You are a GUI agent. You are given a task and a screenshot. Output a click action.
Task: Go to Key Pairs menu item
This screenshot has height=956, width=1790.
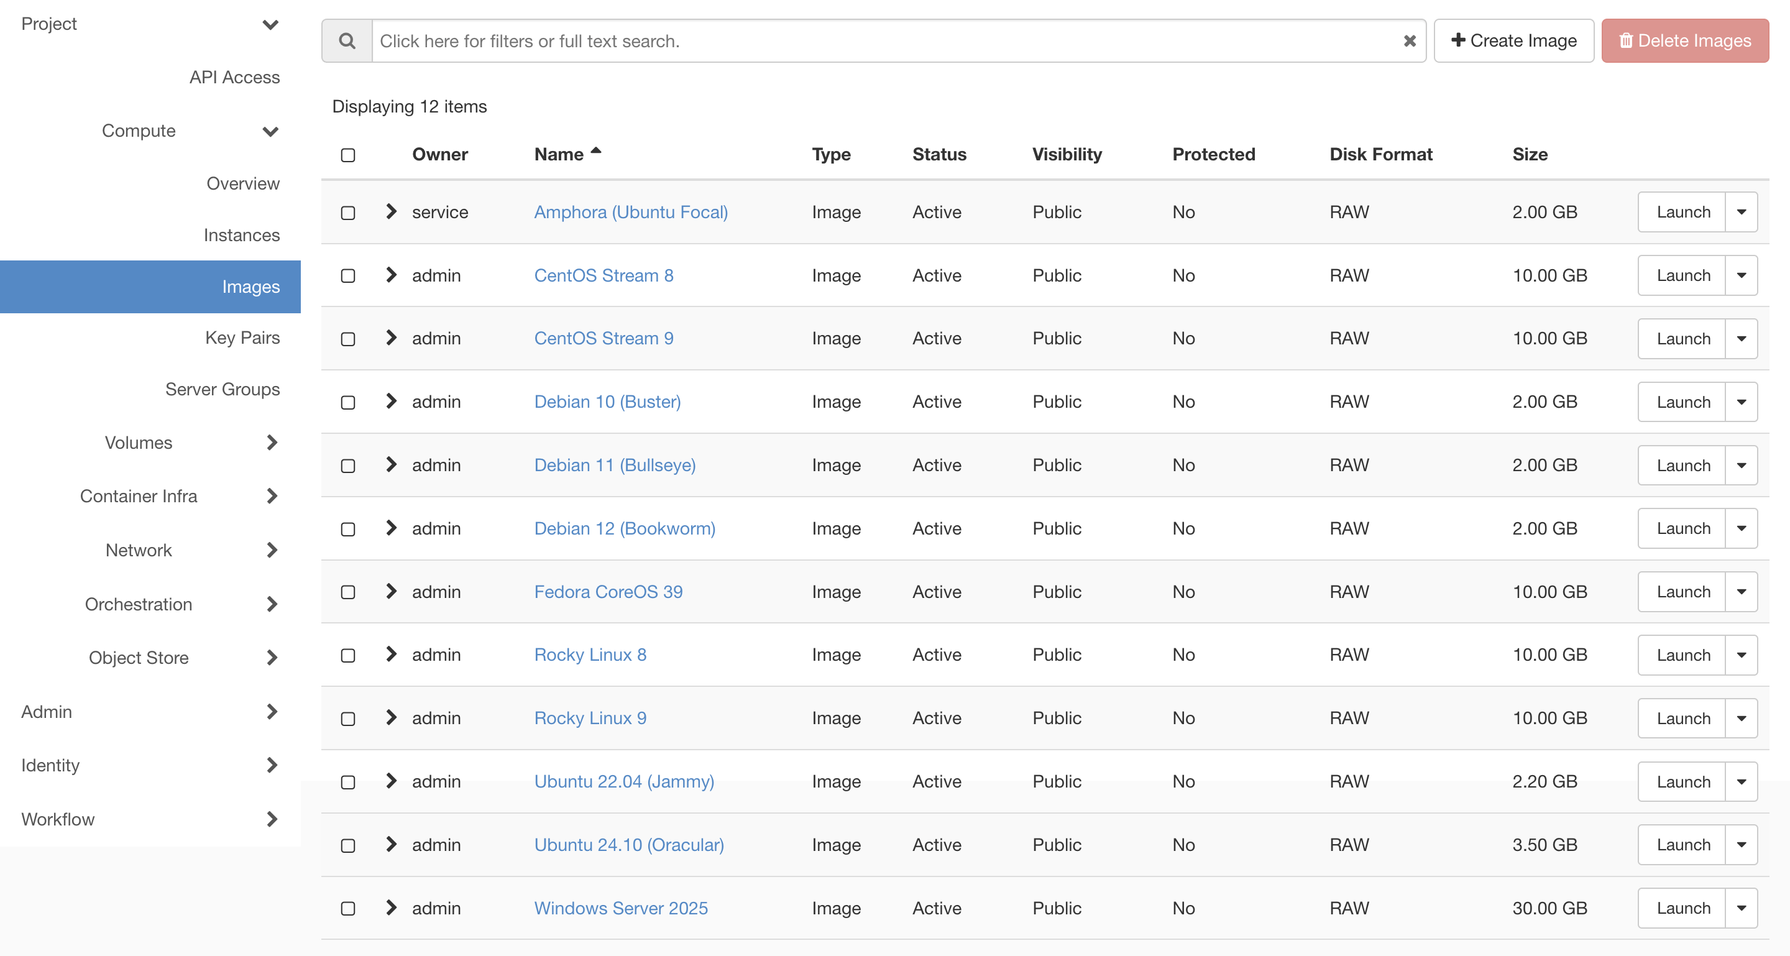pos(242,338)
